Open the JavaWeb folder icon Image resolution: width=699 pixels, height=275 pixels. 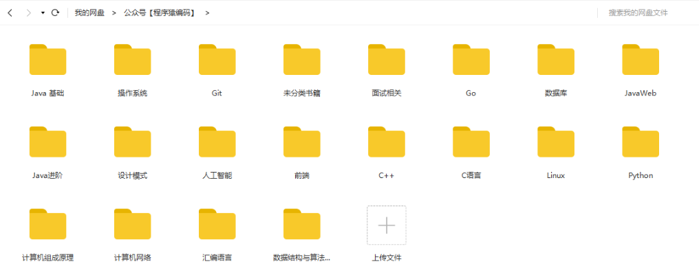click(x=641, y=59)
